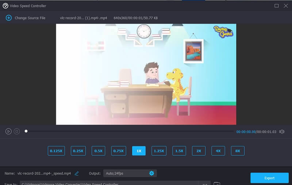Open output folder icon
The width and height of the screenshot is (292, 185).
click(217, 184)
